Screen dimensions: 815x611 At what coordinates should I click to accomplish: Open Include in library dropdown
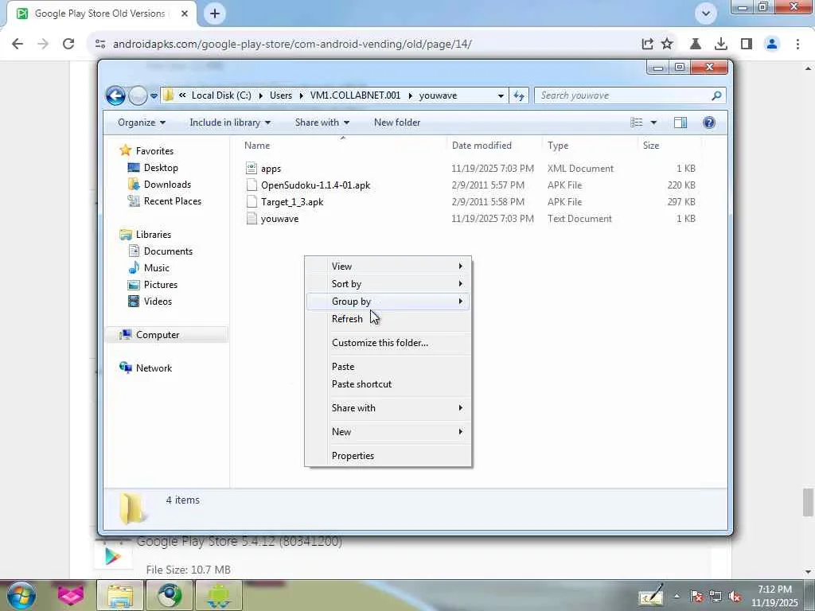point(230,123)
